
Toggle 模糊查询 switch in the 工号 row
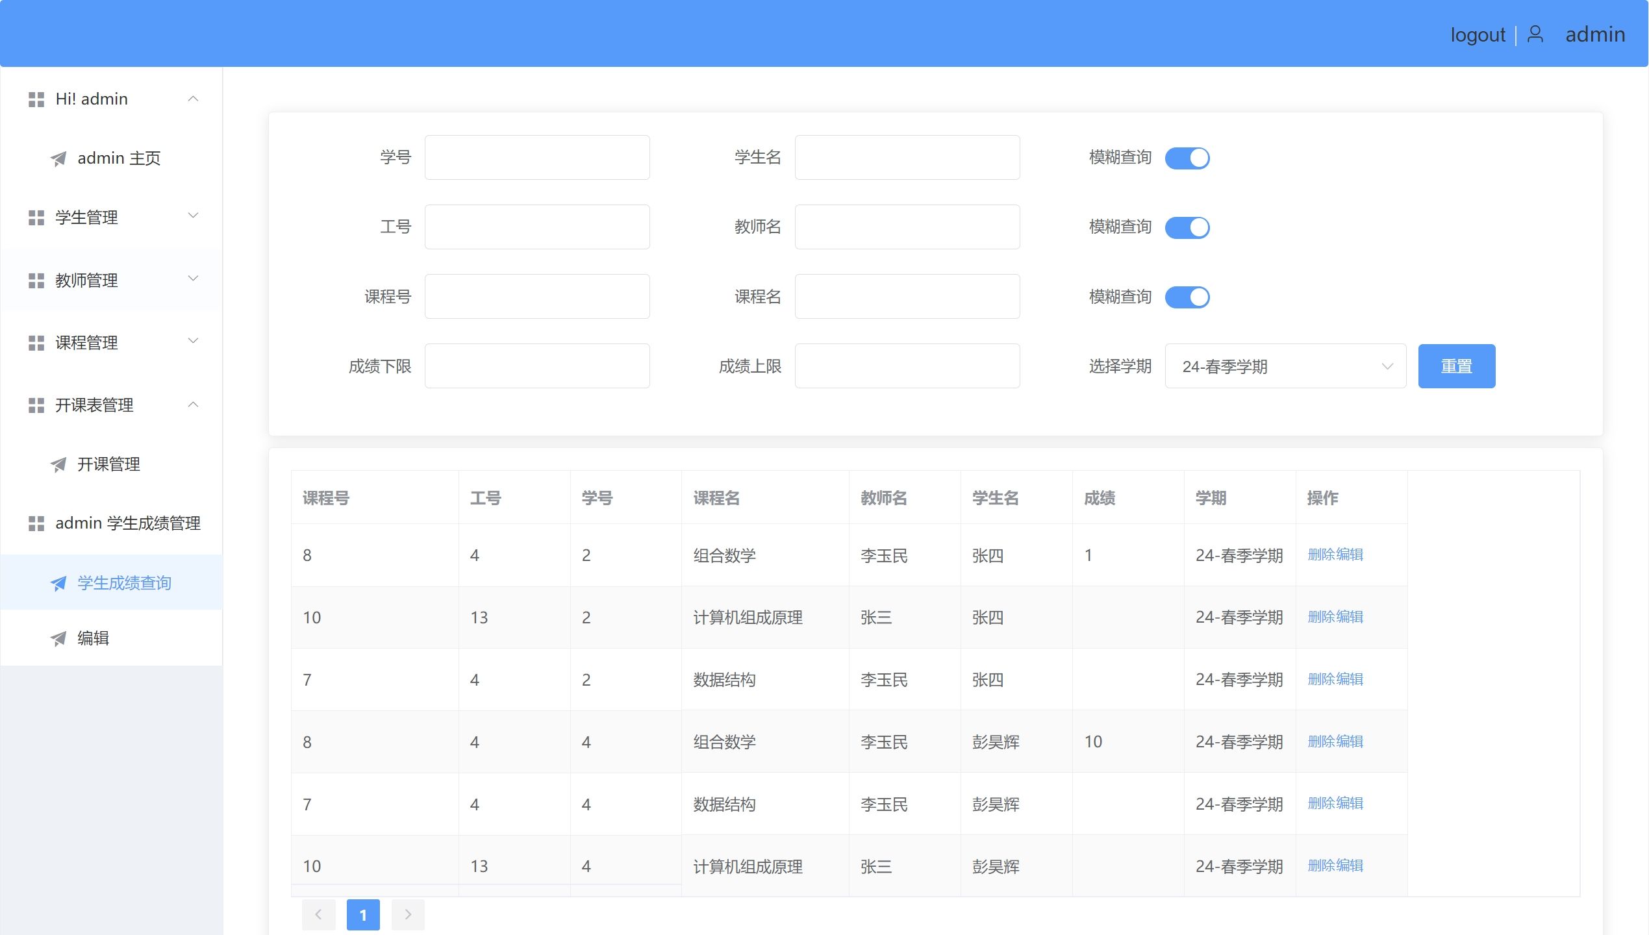click(1187, 227)
